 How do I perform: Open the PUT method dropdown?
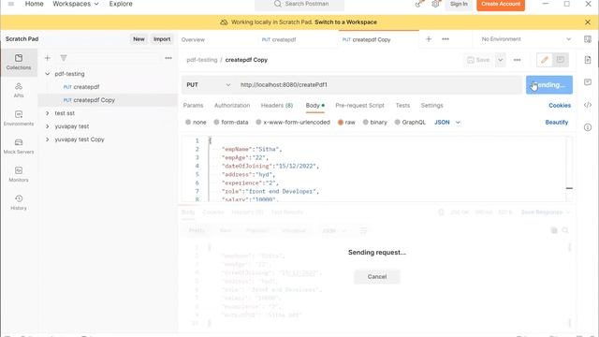click(x=208, y=85)
